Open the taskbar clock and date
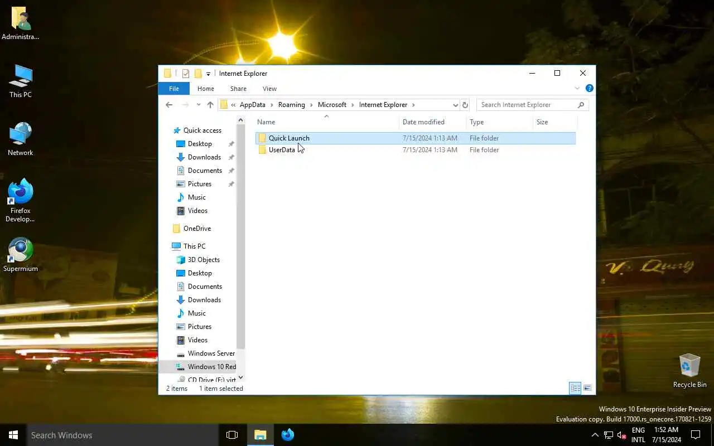Viewport: 714px width, 446px height. (666, 435)
